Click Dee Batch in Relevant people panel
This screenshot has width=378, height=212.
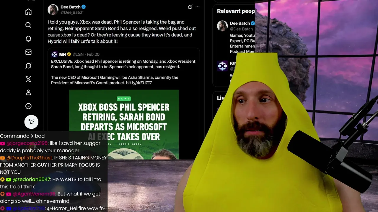240,23
